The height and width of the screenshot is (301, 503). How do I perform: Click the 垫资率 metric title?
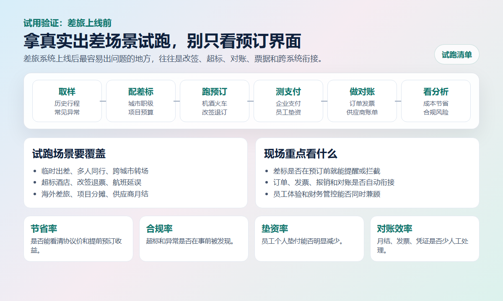275,229
